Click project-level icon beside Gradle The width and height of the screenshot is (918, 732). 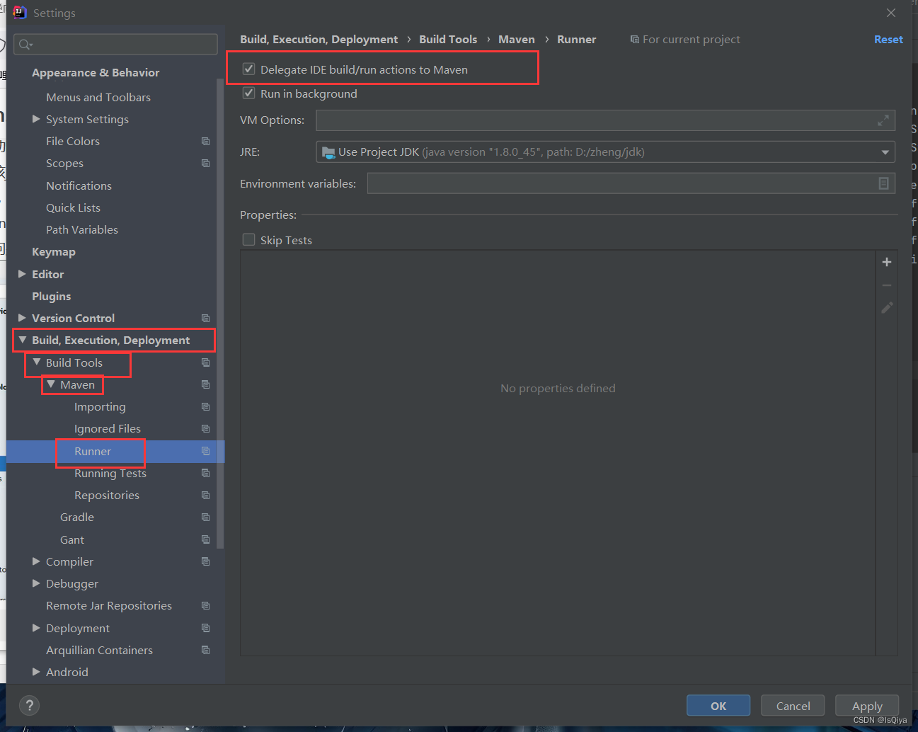click(205, 517)
